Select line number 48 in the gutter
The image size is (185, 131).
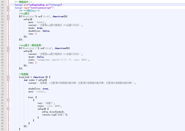[2, 2]
